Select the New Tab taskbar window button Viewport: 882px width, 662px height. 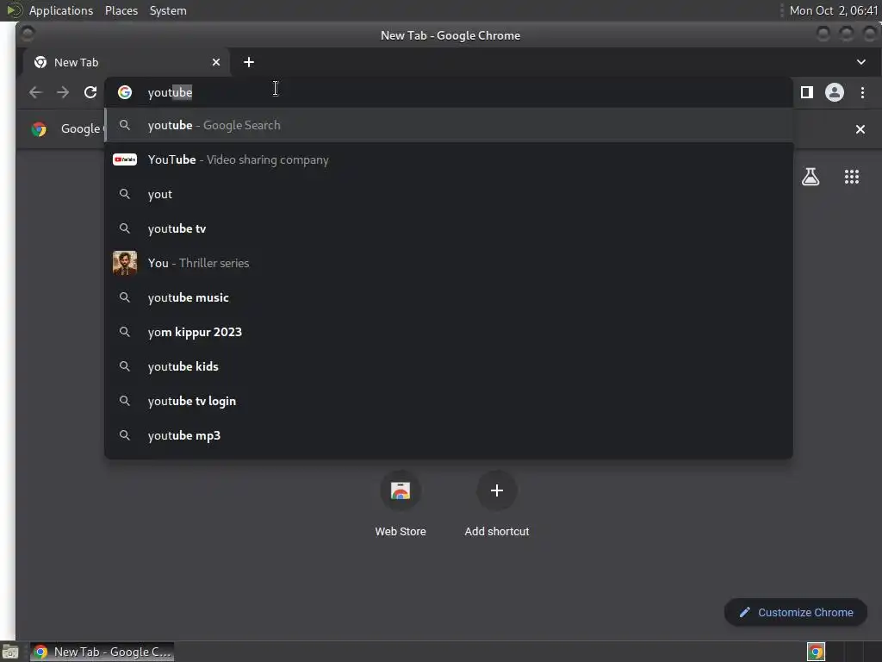point(102,652)
